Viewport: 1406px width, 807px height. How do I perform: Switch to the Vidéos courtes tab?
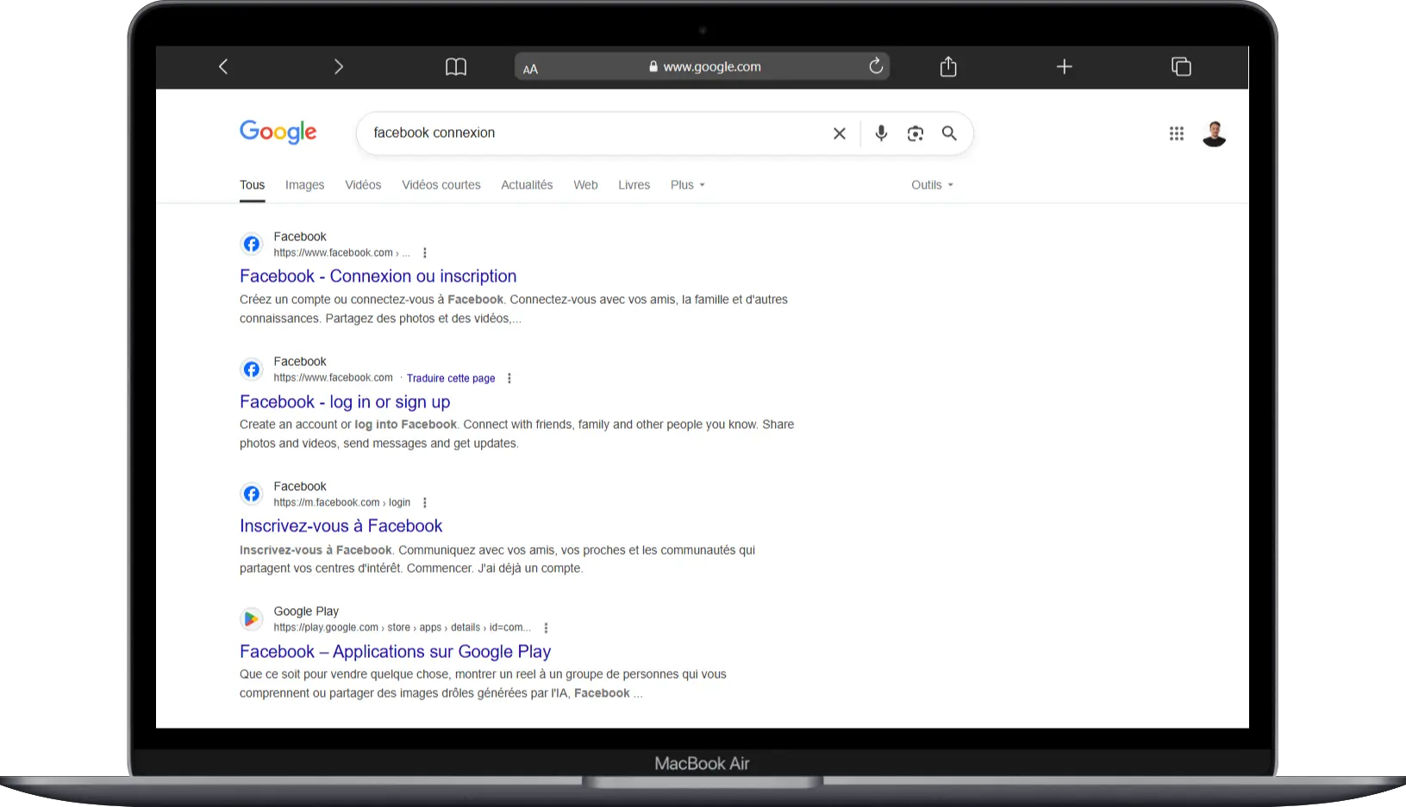pos(441,185)
